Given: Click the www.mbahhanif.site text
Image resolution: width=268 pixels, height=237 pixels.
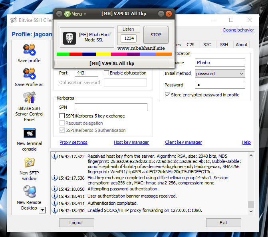Looking at the screenshot, I should pos(141,48).
